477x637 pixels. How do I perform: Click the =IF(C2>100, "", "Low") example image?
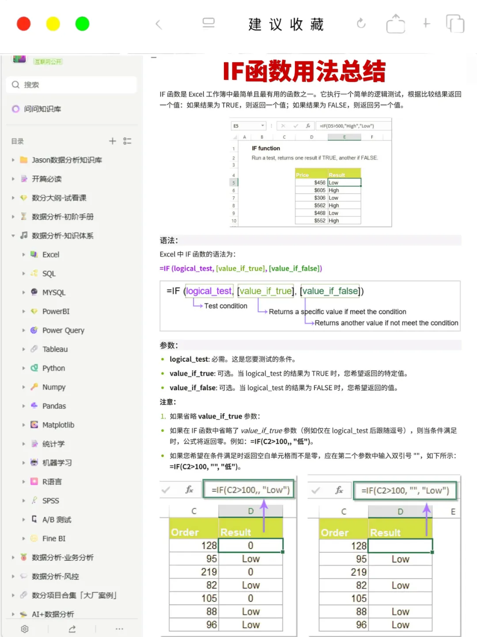tap(383, 555)
